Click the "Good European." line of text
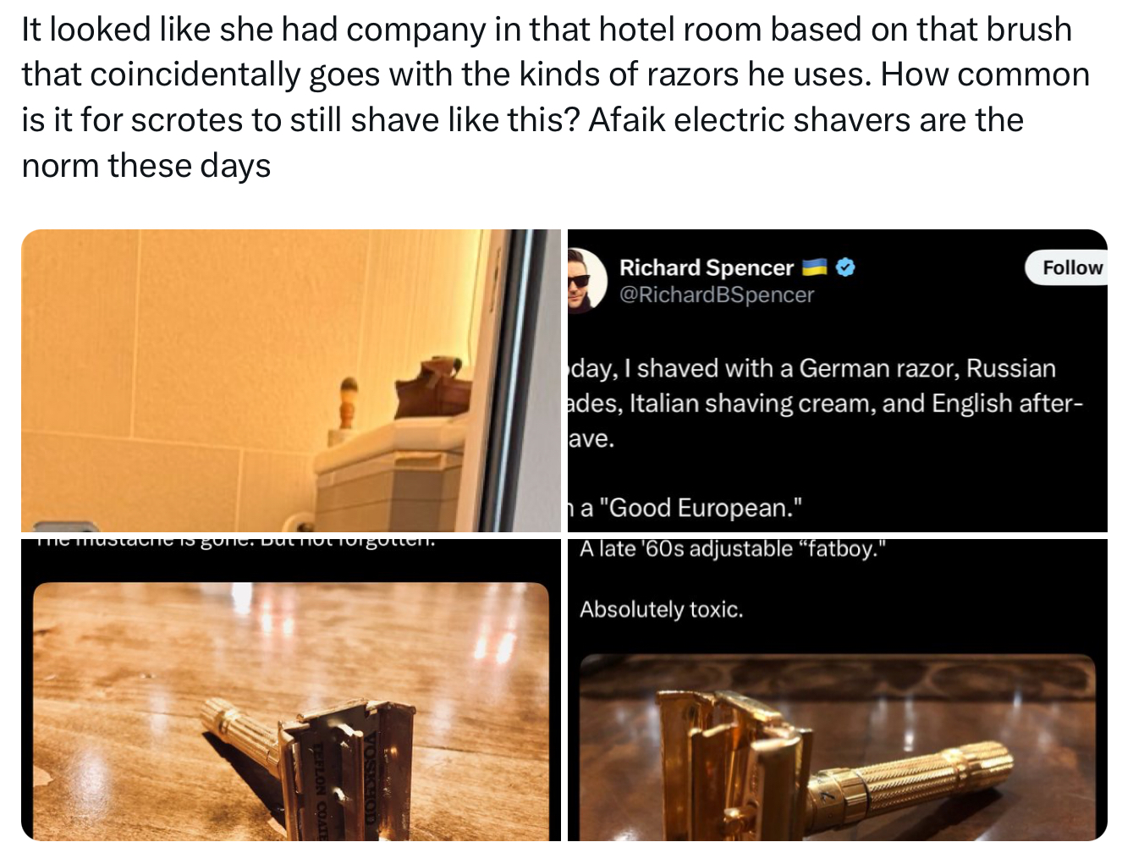The image size is (1122, 842). tap(685, 508)
